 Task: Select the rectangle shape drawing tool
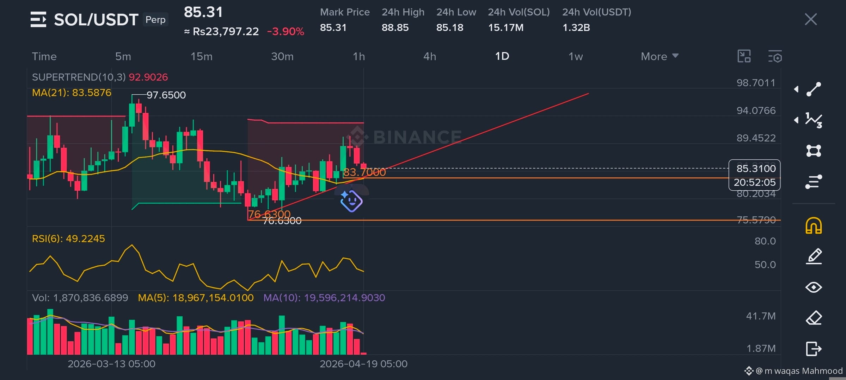coord(814,151)
